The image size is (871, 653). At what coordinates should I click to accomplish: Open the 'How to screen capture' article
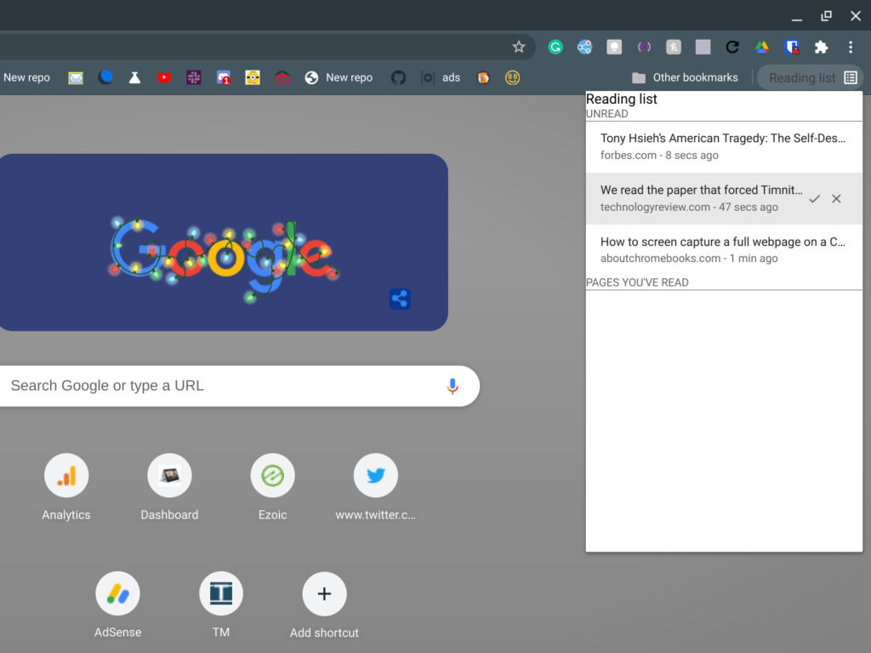tap(724, 250)
